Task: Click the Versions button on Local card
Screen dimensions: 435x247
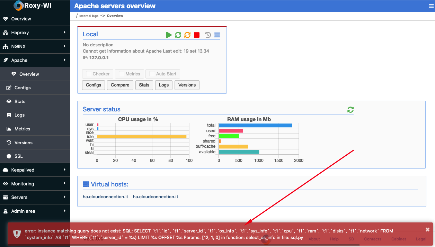Action: click(187, 85)
